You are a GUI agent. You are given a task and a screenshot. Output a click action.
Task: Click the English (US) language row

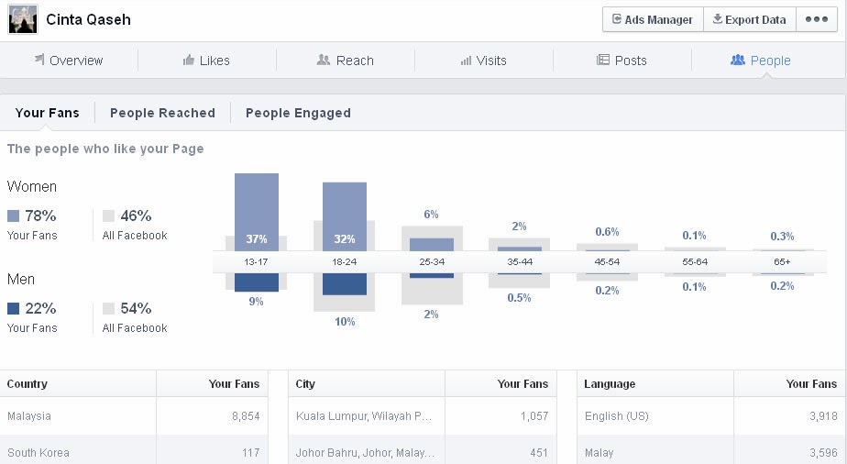pos(711,416)
